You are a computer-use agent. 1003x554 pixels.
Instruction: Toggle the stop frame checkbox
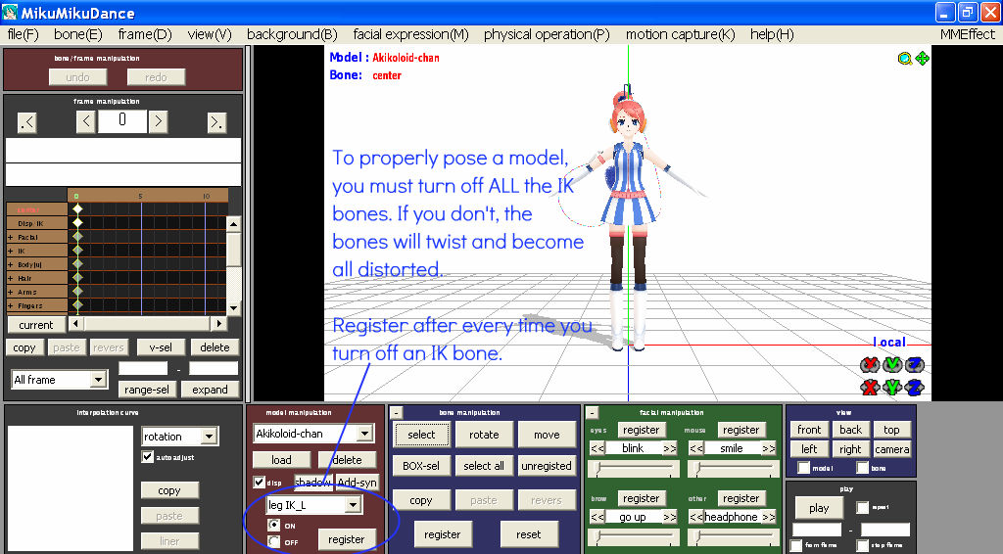click(x=863, y=546)
